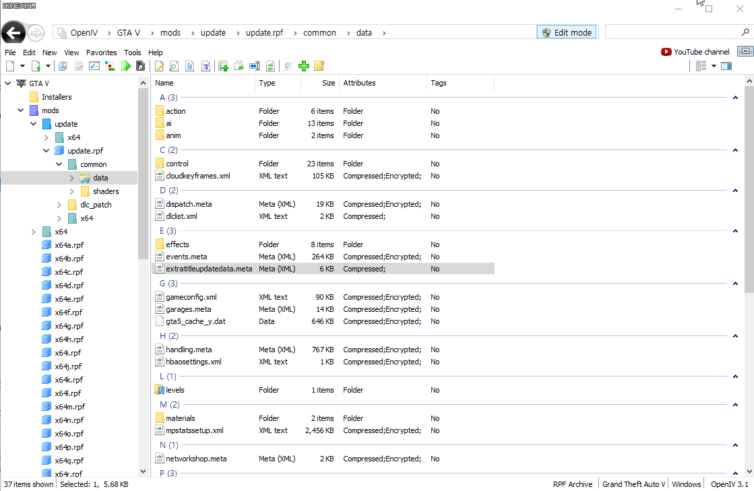This screenshot has width=754, height=491.
Task: Click the copy-to-folder toolbar icon
Action: point(239,66)
